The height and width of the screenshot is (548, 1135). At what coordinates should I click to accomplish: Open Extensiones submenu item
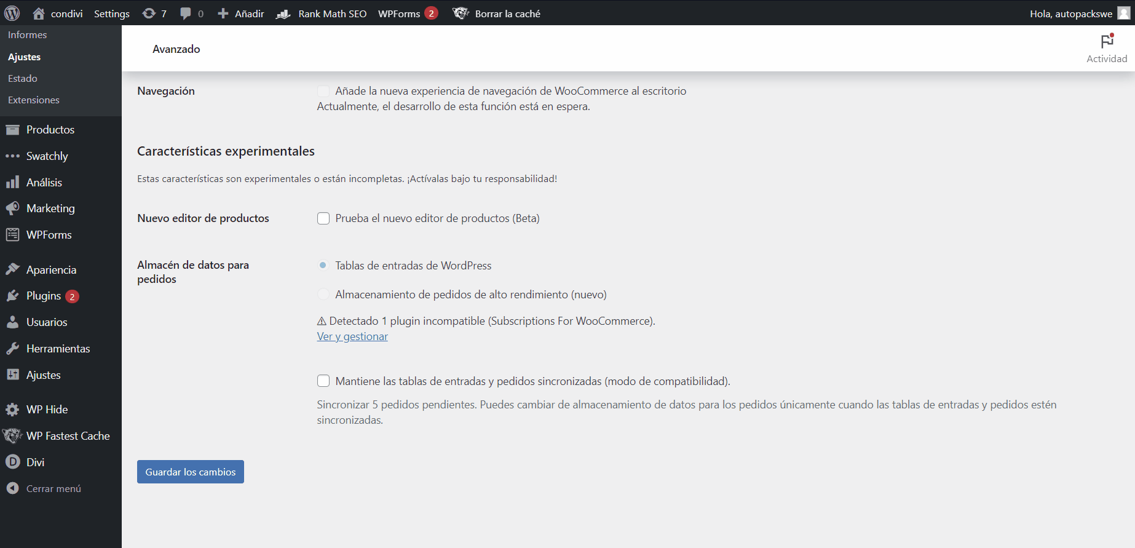pos(34,100)
